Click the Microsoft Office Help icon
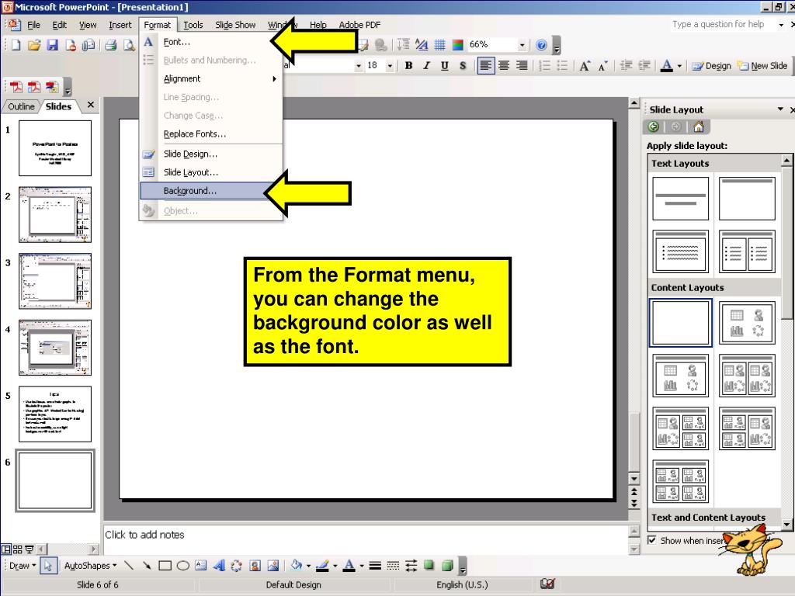Viewport: 795px width, 596px height. (541, 45)
